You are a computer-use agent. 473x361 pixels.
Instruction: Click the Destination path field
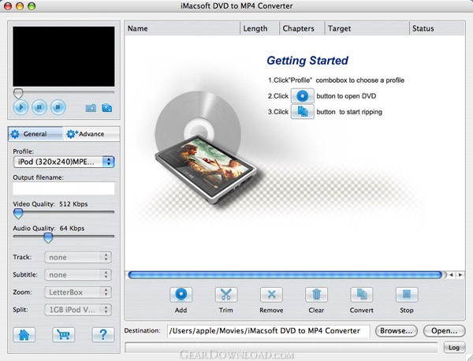269,331
